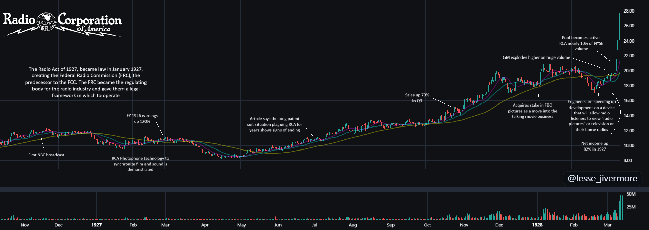The width and height of the screenshot is (649, 230).
Task: Click the Nov label after Oct
Action: click(x=464, y=225)
